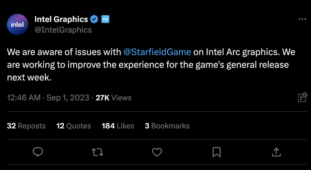Open the 12 Quotes list
The image size is (311, 170).
74,126
